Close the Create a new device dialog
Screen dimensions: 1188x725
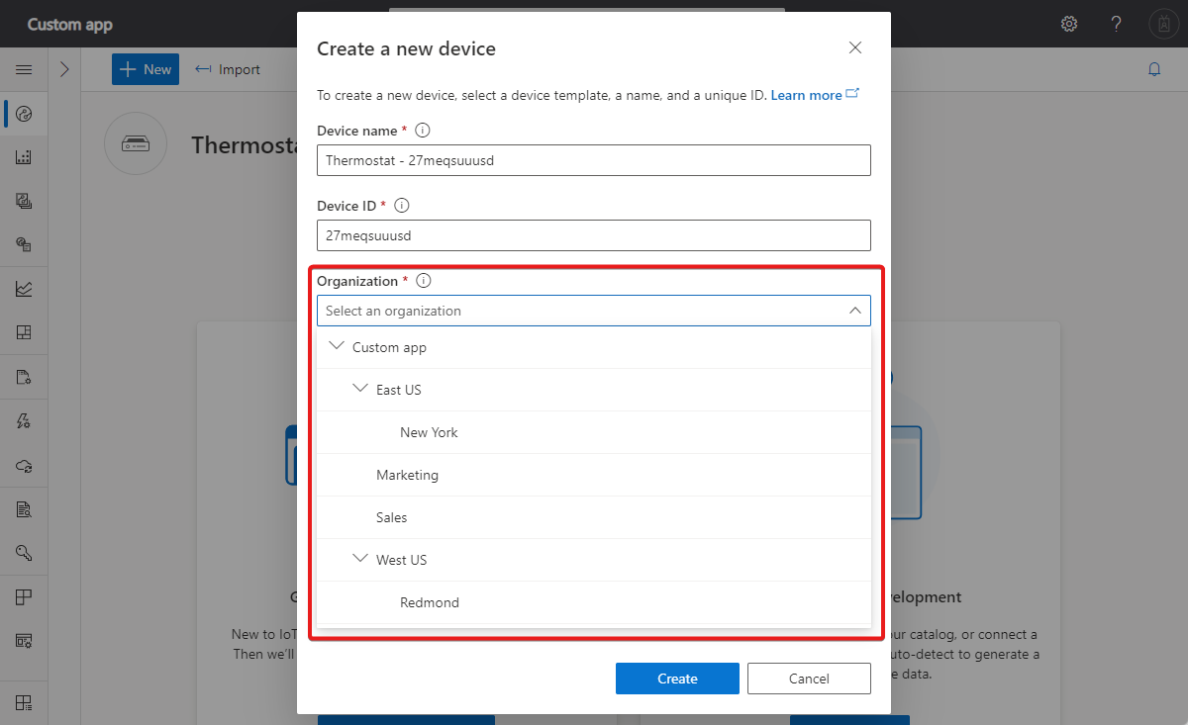tap(855, 47)
